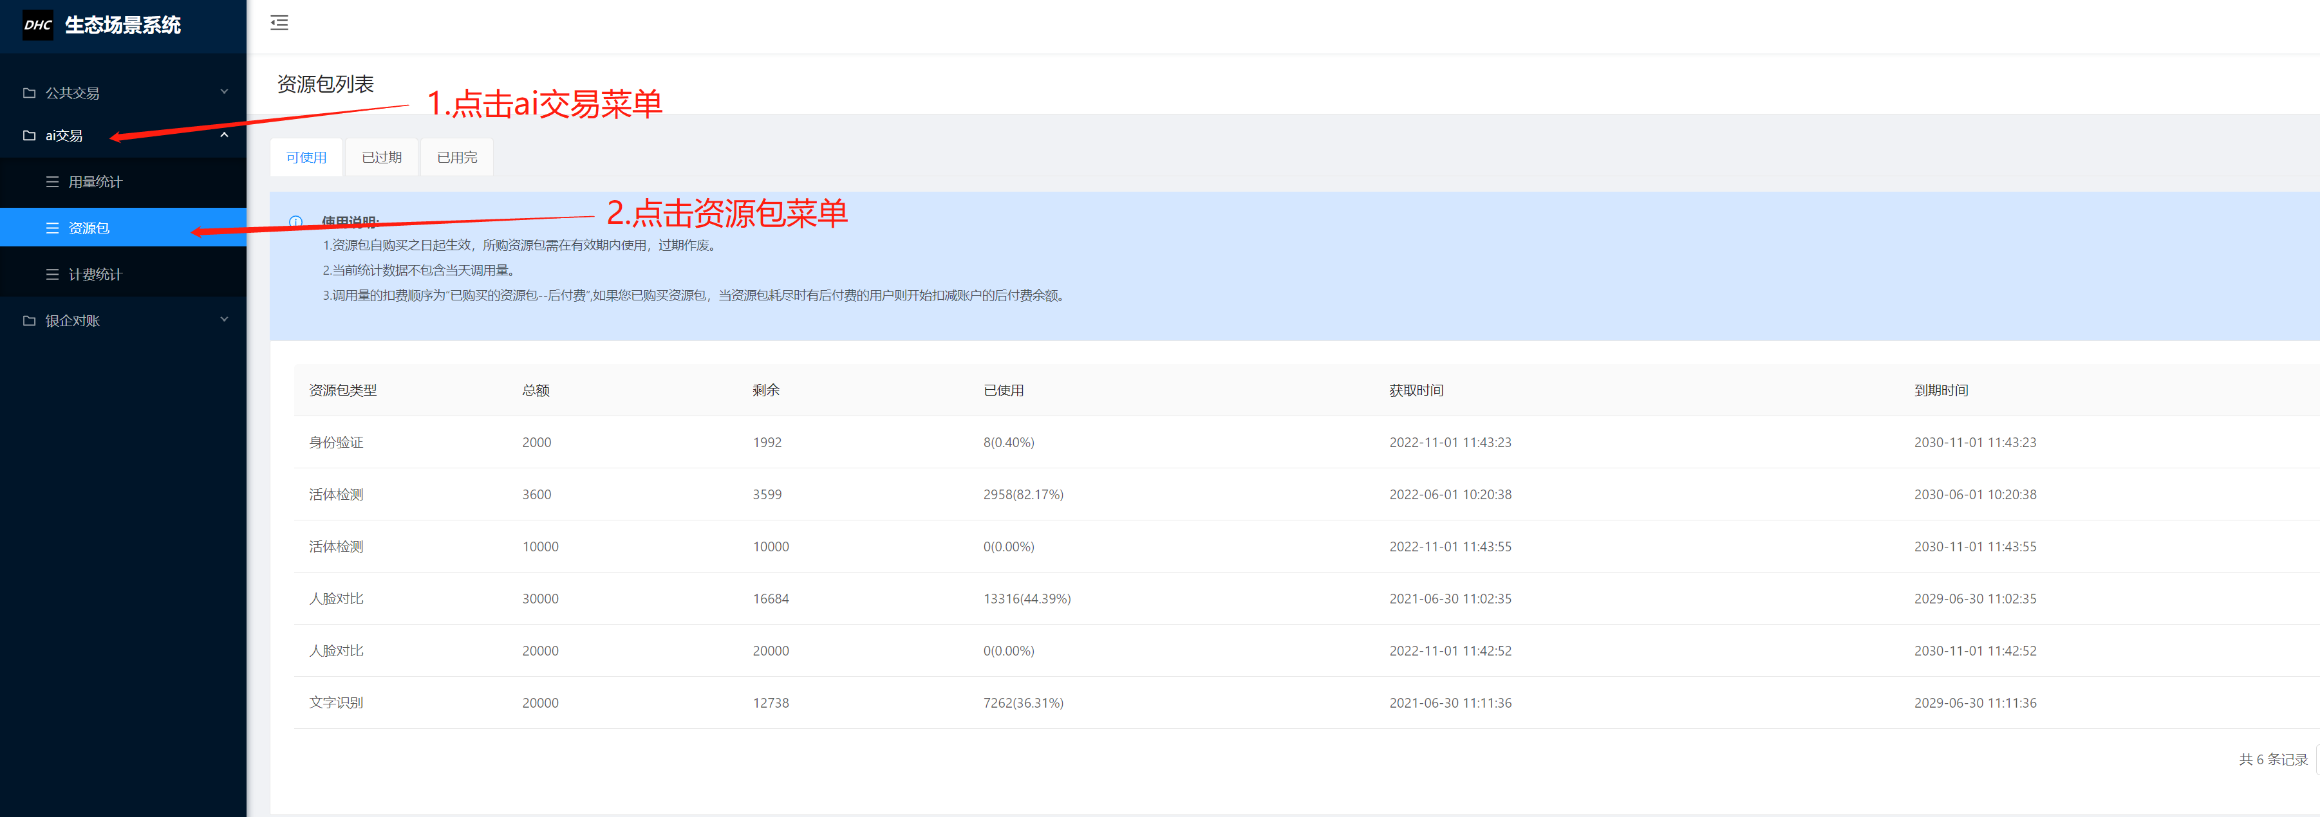
Task: Click the 生态场景系统 title
Action: pyautogui.click(x=122, y=25)
